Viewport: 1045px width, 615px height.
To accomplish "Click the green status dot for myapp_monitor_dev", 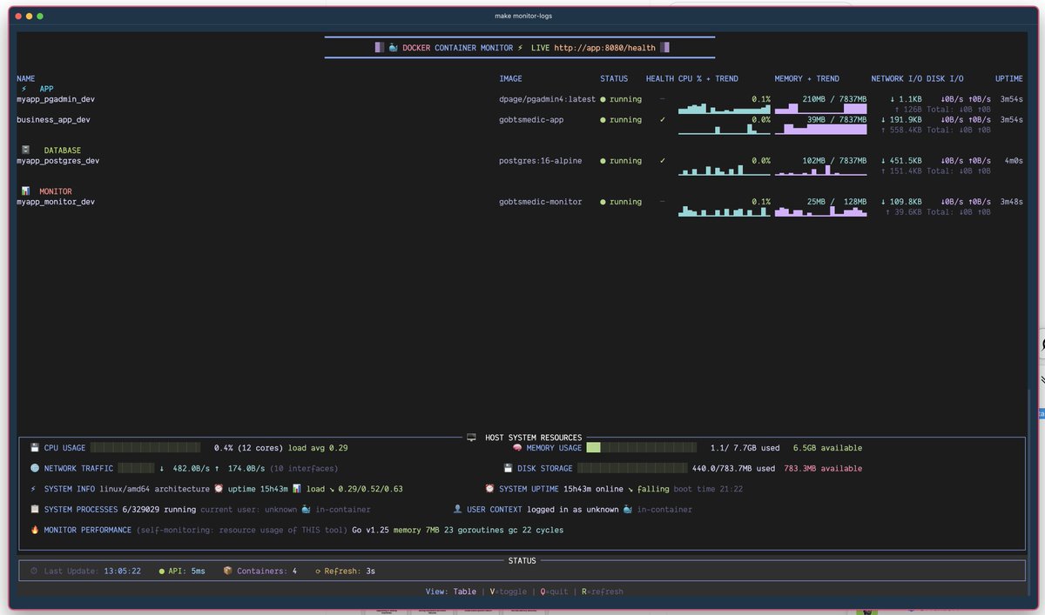I will [x=603, y=202].
